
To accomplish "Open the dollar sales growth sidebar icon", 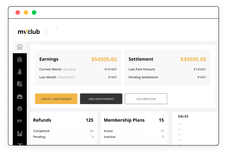I will click(x=20, y=133).
